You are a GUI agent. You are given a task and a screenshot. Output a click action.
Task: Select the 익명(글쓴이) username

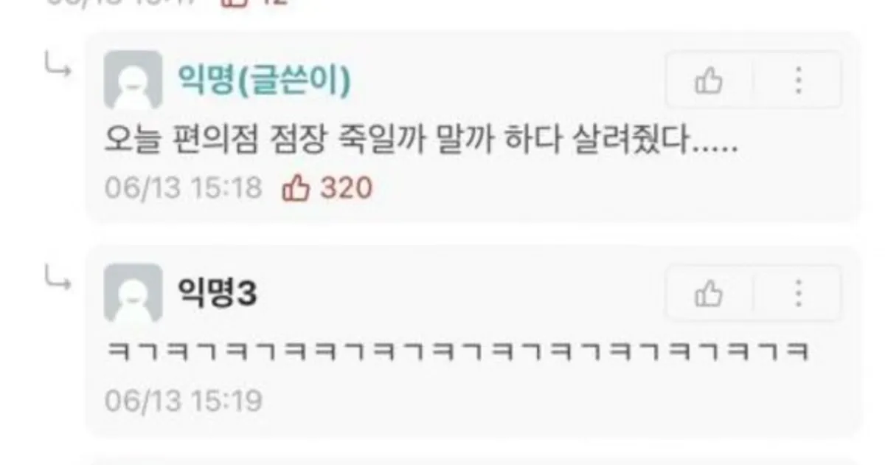[264, 80]
